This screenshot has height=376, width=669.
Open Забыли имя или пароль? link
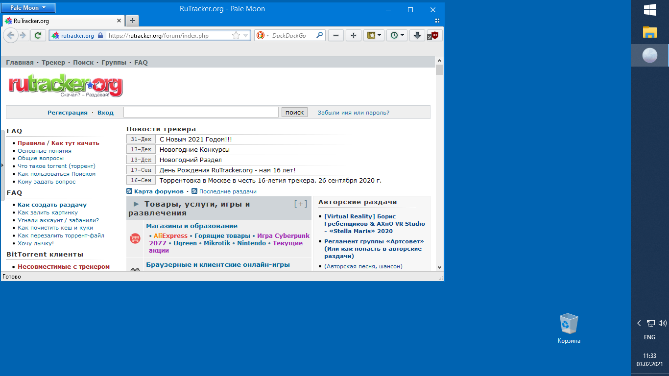coord(354,113)
